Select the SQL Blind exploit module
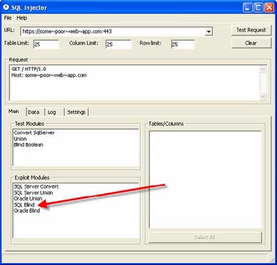277x265 pixels. coord(24,205)
